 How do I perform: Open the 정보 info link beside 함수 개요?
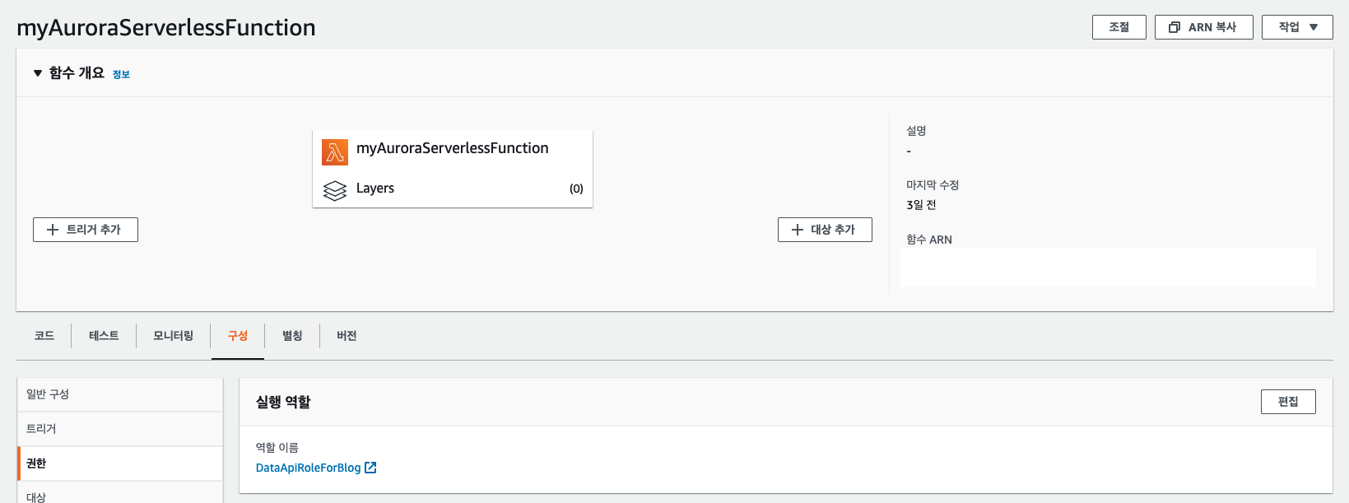(x=120, y=74)
